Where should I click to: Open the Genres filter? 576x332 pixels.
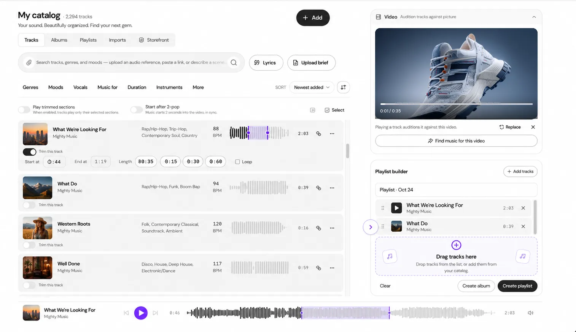[x=30, y=87]
